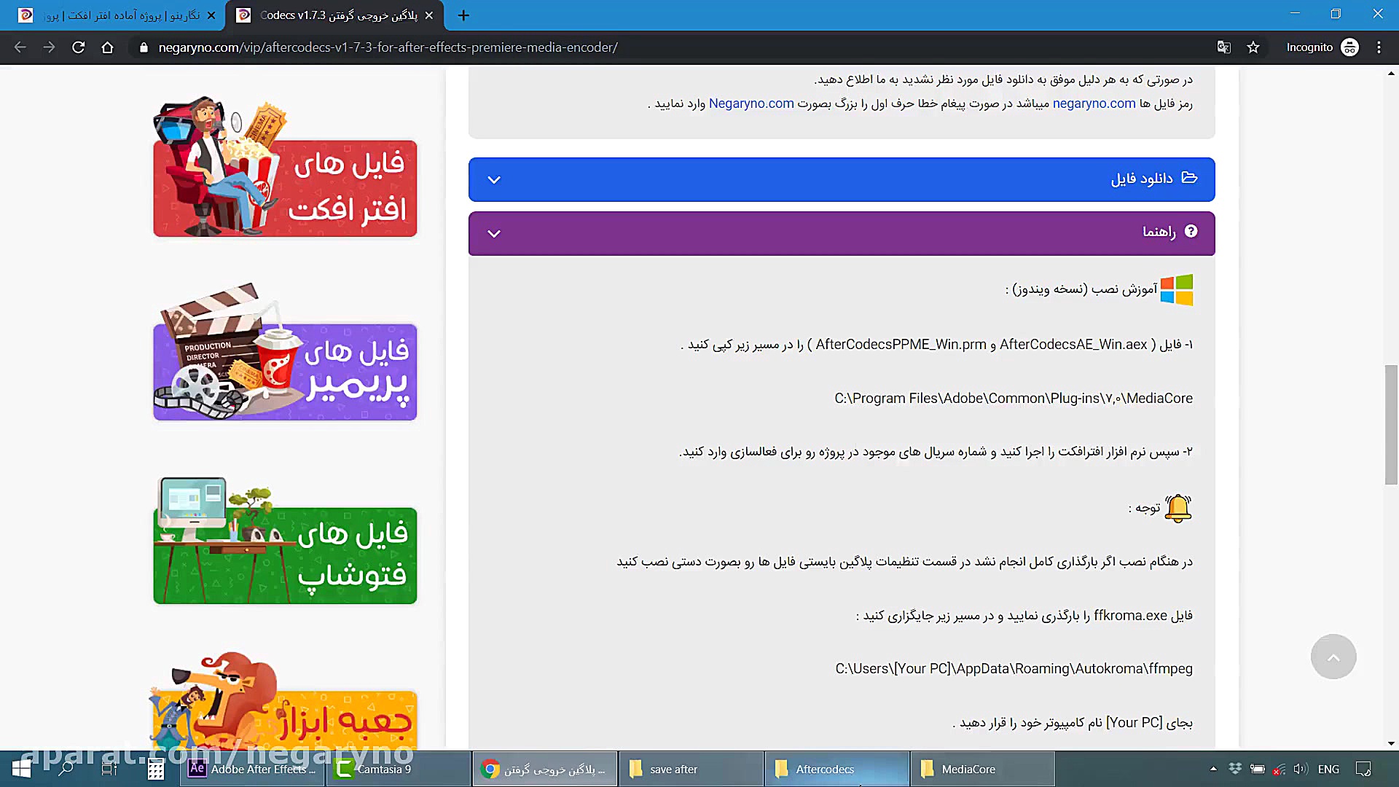
Task: Expand hidden icons in the system tray
Action: (x=1212, y=769)
